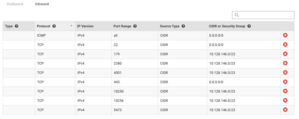The height and width of the screenshot is (119, 299).
Task: Remove the port 10256 rule
Action: pos(285,100)
